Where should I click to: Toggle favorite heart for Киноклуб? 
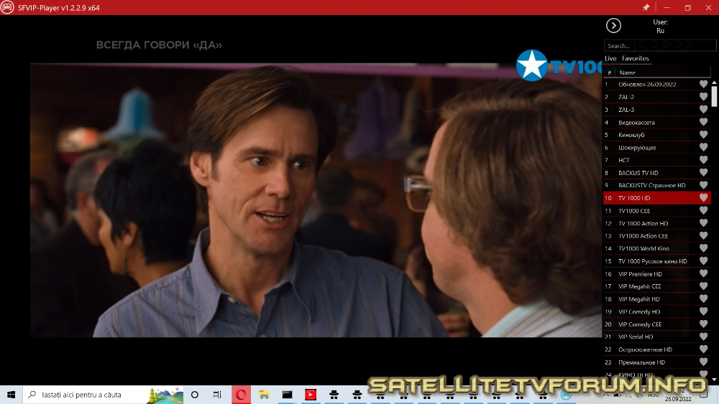pos(703,135)
